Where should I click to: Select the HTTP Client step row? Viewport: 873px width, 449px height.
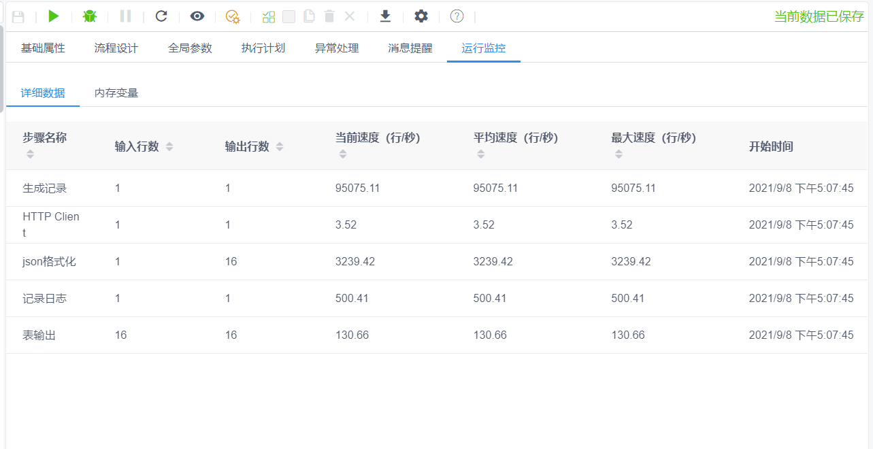(x=52, y=224)
